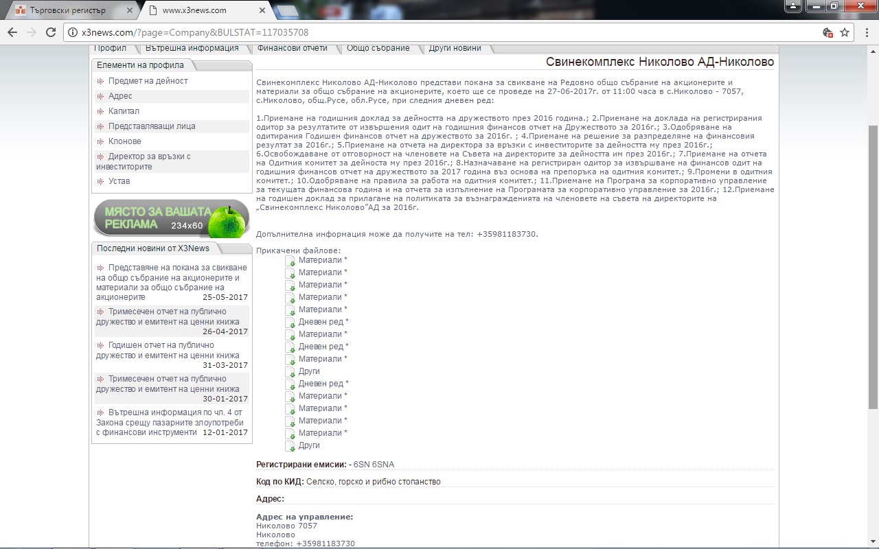Click the browser back arrow

[12, 32]
